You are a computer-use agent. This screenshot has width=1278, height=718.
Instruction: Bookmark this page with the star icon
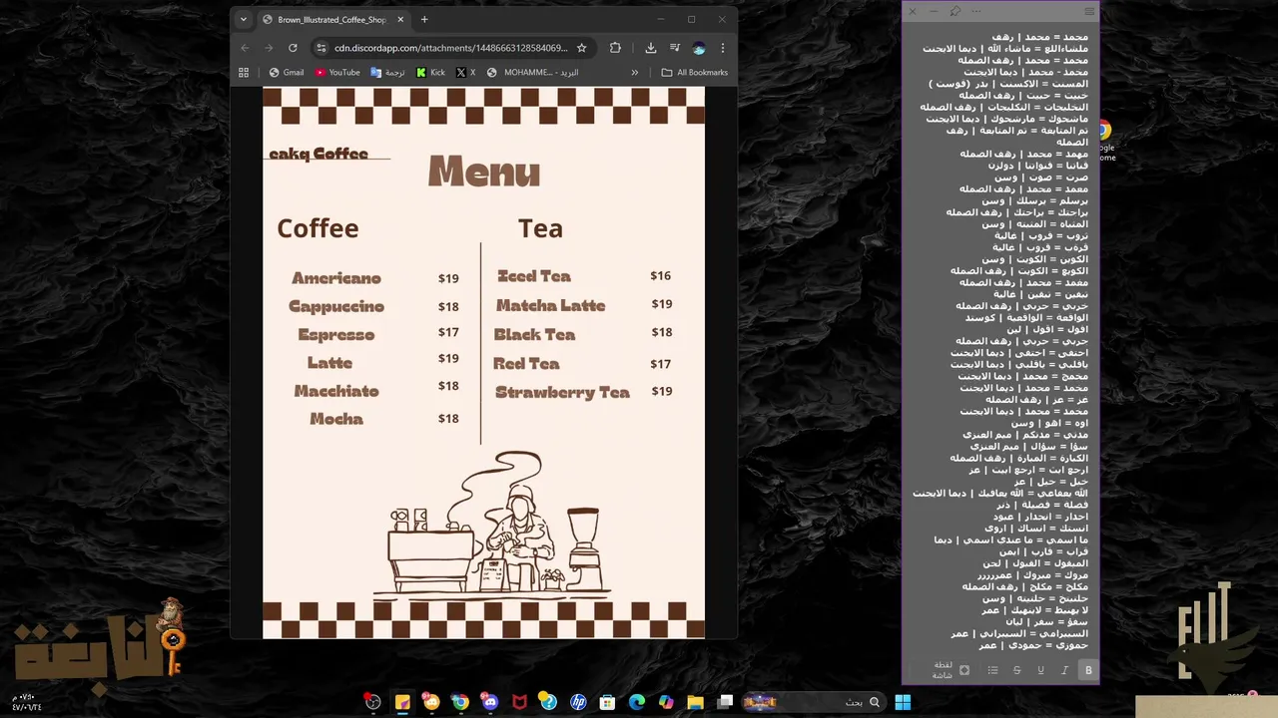point(581,48)
